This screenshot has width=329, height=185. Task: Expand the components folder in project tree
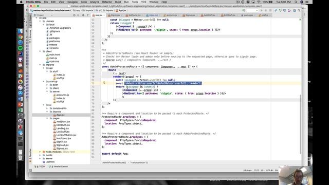[x=47, y=108]
